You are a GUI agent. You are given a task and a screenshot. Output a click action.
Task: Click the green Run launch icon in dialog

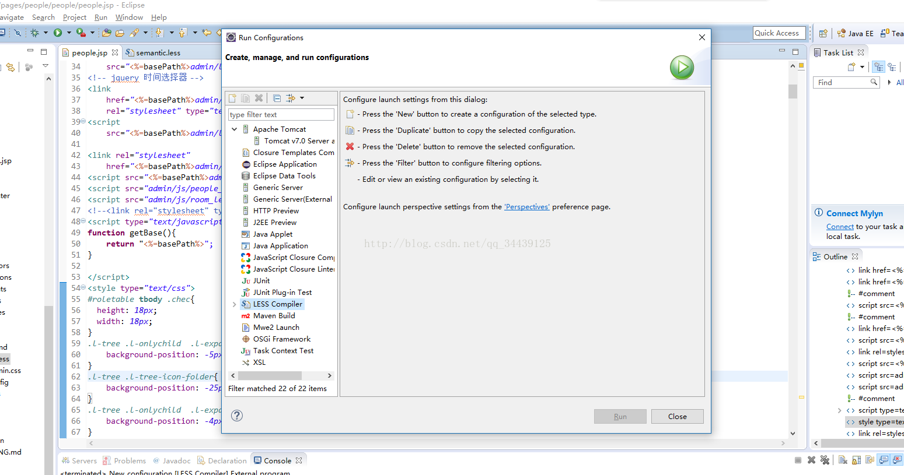click(682, 68)
